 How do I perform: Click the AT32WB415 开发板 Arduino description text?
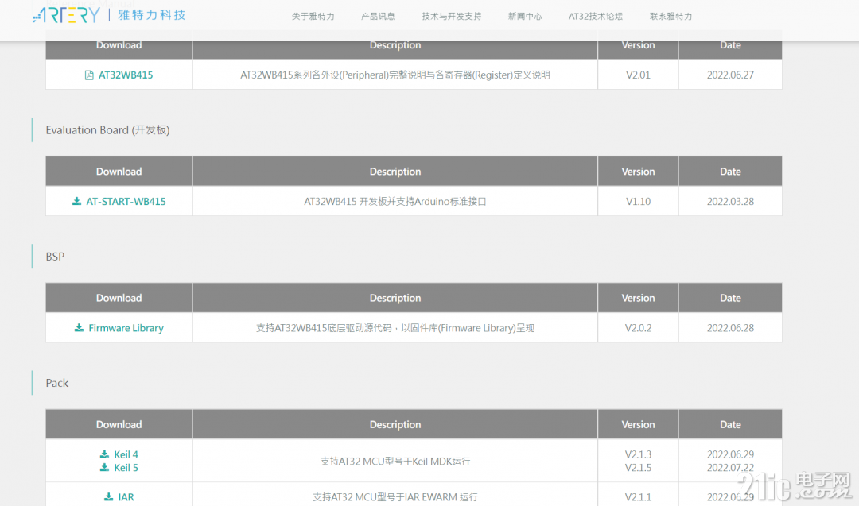click(x=395, y=201)
